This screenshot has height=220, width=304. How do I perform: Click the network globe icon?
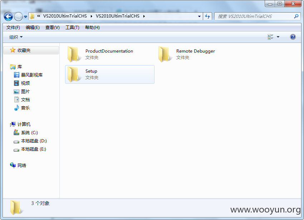pyautogui.click(x=13, y=165)
